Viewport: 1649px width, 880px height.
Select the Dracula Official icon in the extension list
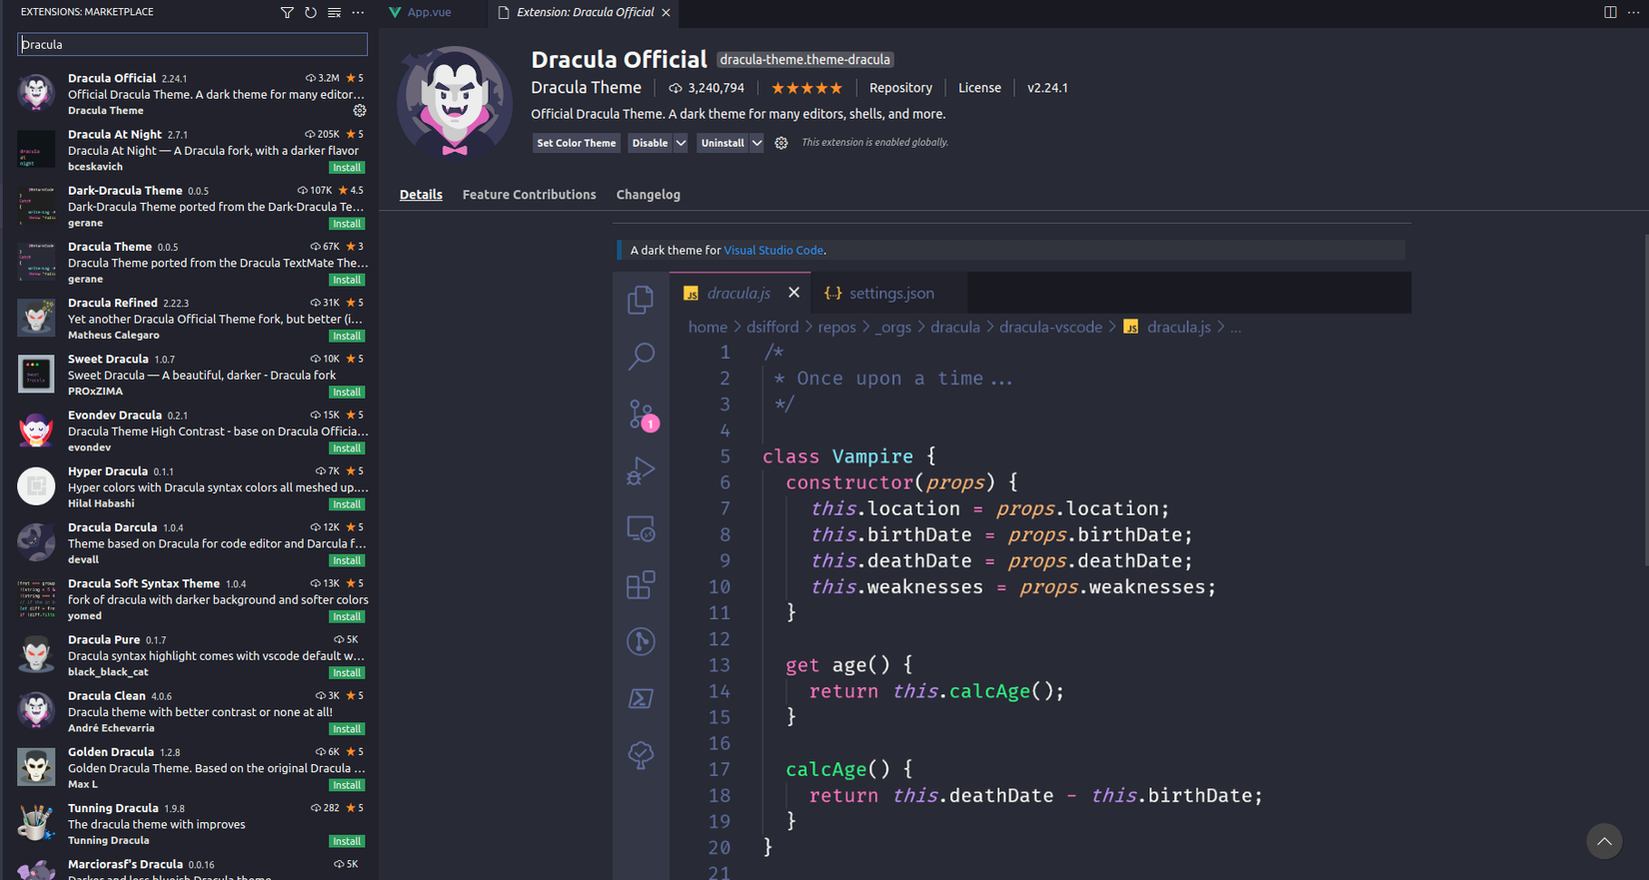coord(36,93)
